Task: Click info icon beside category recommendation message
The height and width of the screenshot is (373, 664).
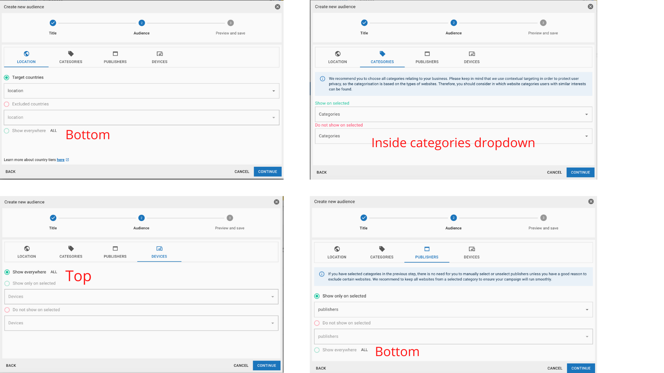Action: point(322,79)
